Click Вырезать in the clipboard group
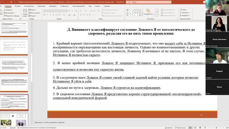Viewport: 229px width, 129px height. 8,10
